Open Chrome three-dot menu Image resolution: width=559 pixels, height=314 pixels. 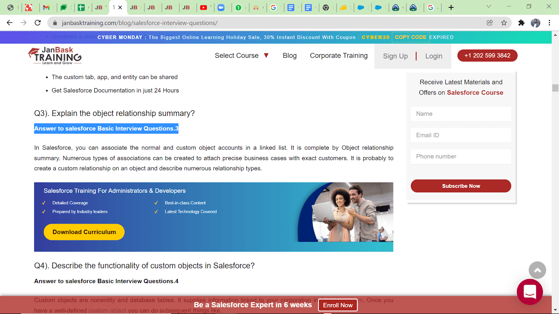[549, 23]
